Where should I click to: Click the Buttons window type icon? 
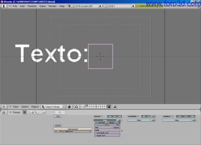pyautogui.click(x=4, y=113)
